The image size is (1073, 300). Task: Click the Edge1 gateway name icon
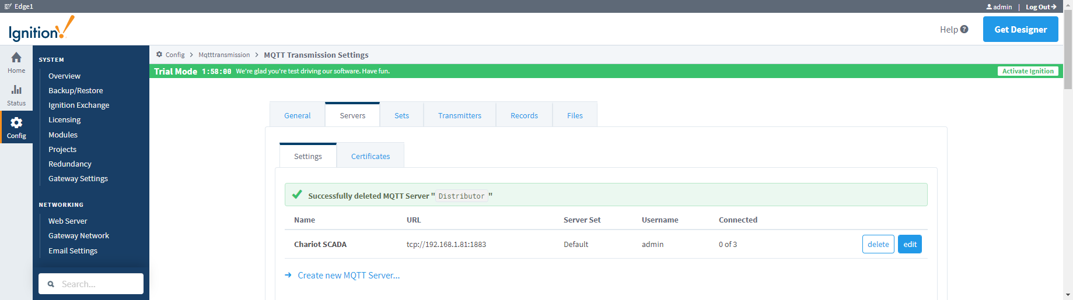pyautogui.click(x=8, y=6)
